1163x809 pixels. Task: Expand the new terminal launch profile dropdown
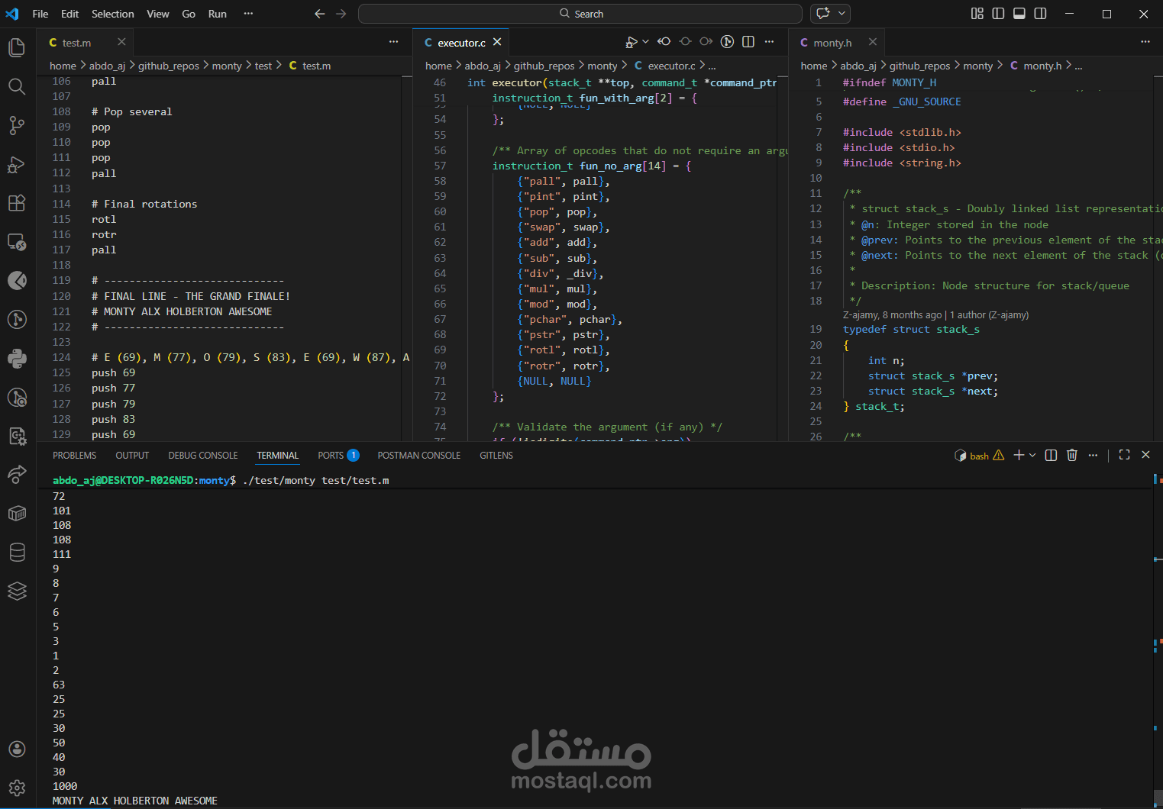pyautogui.click(x=1032, y=455)
